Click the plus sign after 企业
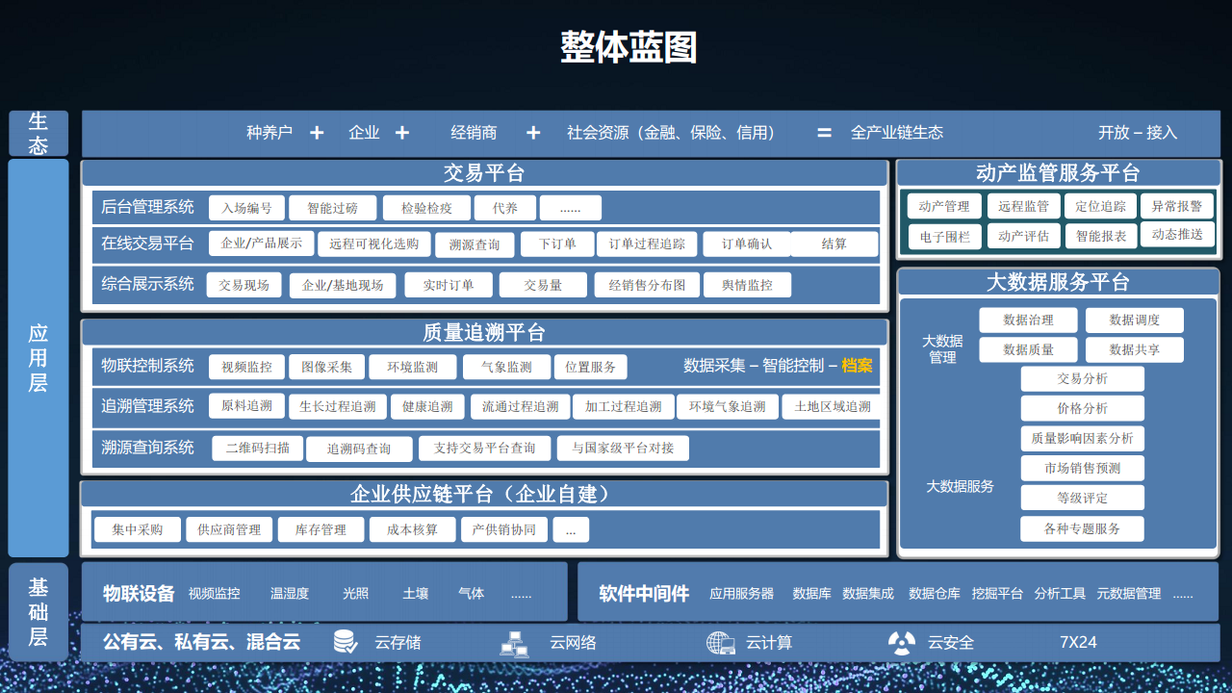 tap(402, 133)
